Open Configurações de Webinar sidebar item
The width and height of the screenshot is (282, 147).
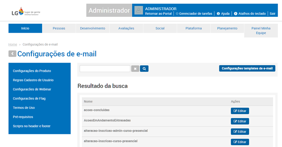click(32, 89)
